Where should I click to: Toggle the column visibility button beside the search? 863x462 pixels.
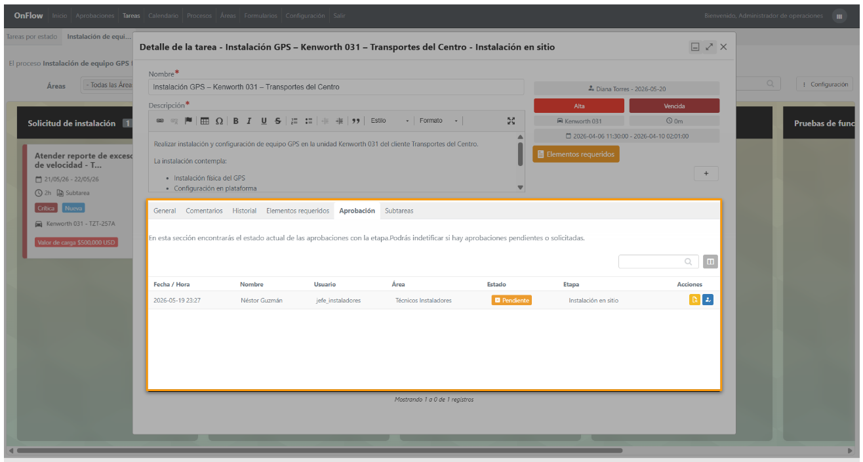click(711, 262)
